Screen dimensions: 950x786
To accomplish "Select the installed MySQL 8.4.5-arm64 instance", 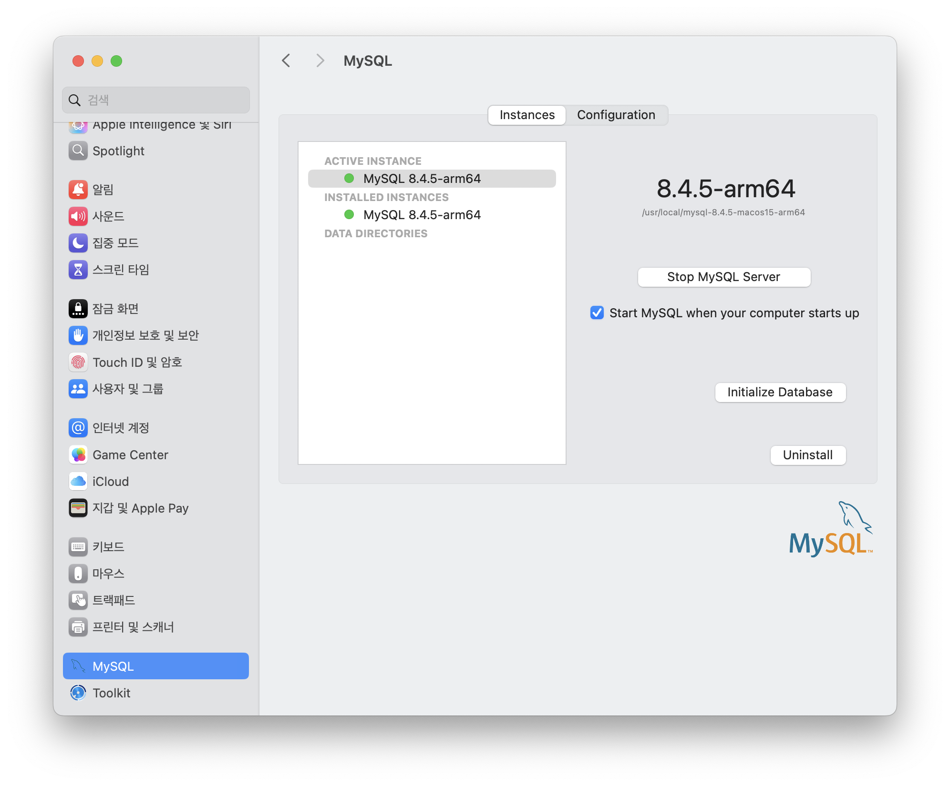I will [422, 215].
